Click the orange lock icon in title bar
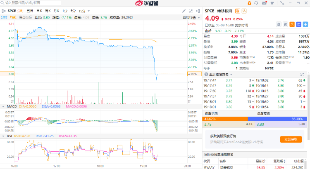 [x=249, y=3]
